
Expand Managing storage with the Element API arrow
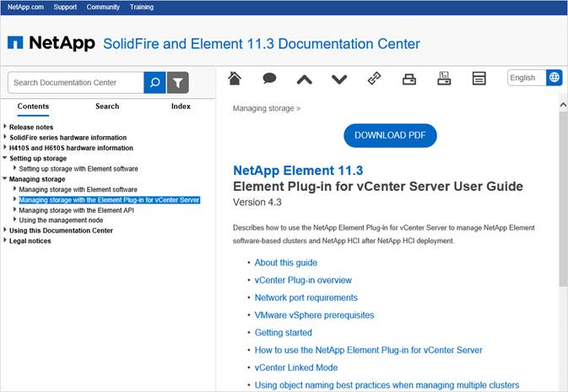[15, 209]
